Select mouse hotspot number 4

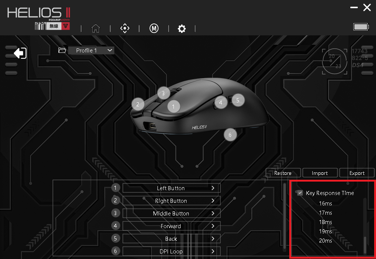click(x=221, y=102)
